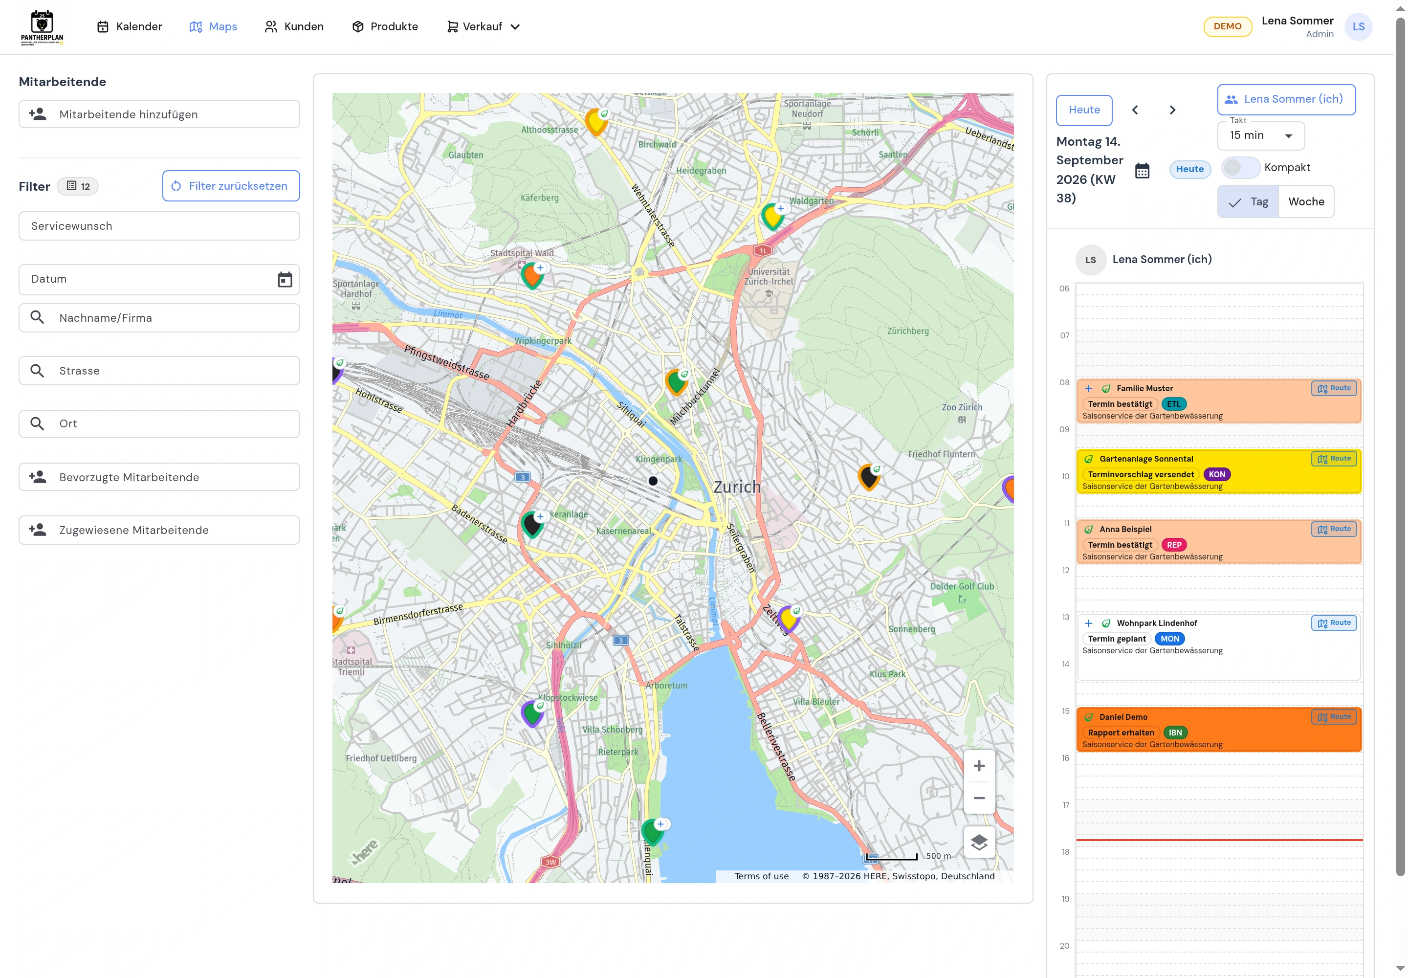Select the yellow marker near Althoosstrasse
This screenshot has width=1408, height=978.
coord(595,122)
